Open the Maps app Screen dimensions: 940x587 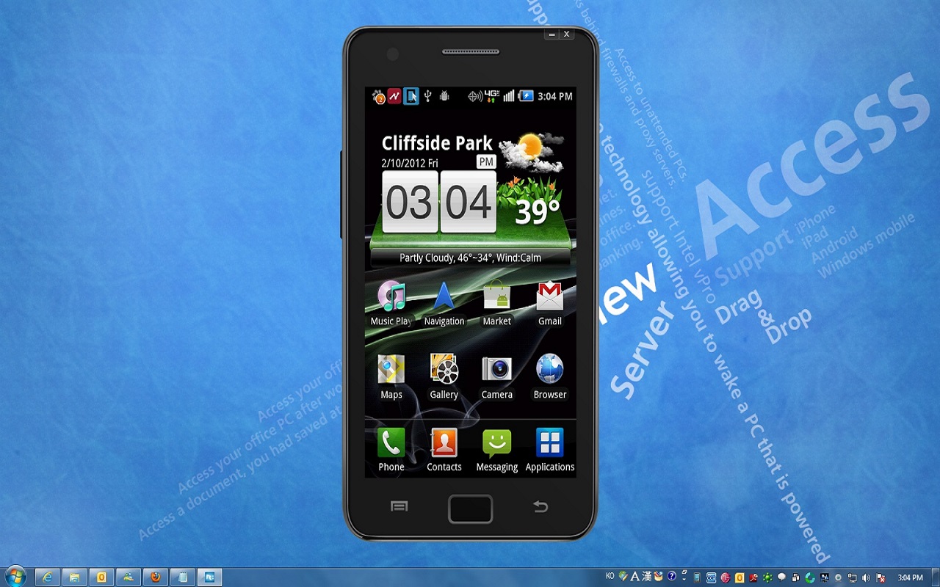click(x=391, y=372)
